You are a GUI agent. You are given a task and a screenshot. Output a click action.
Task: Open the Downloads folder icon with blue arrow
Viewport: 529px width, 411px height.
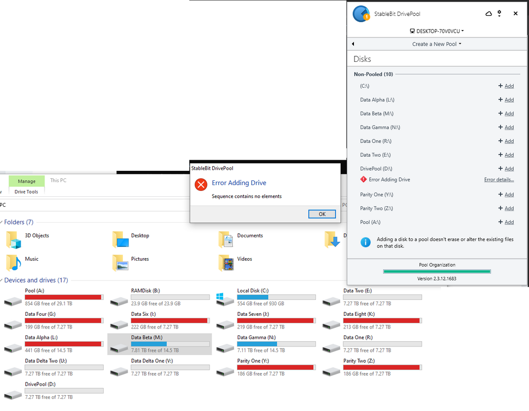point(332,240)
